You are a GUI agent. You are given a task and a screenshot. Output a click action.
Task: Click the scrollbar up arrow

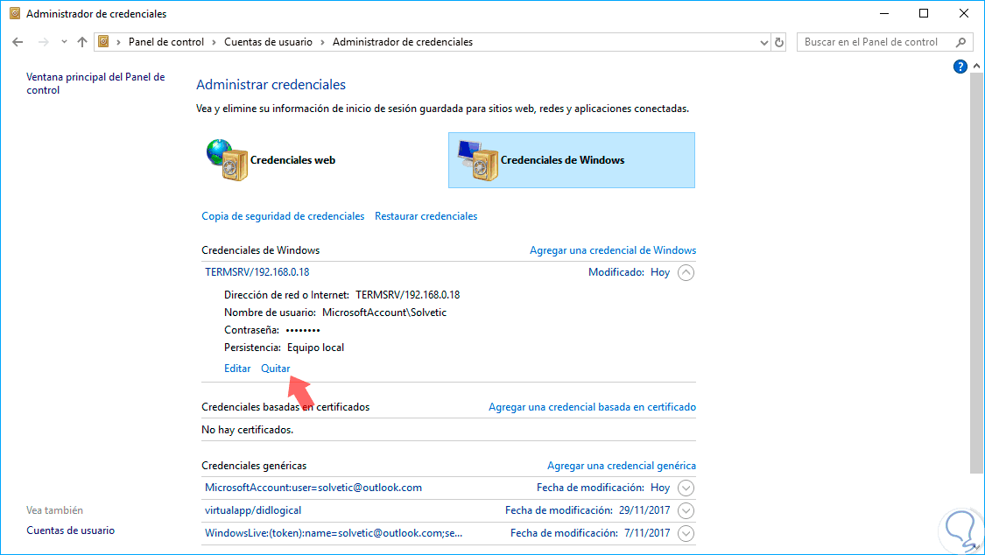click(x=977, y=66)
